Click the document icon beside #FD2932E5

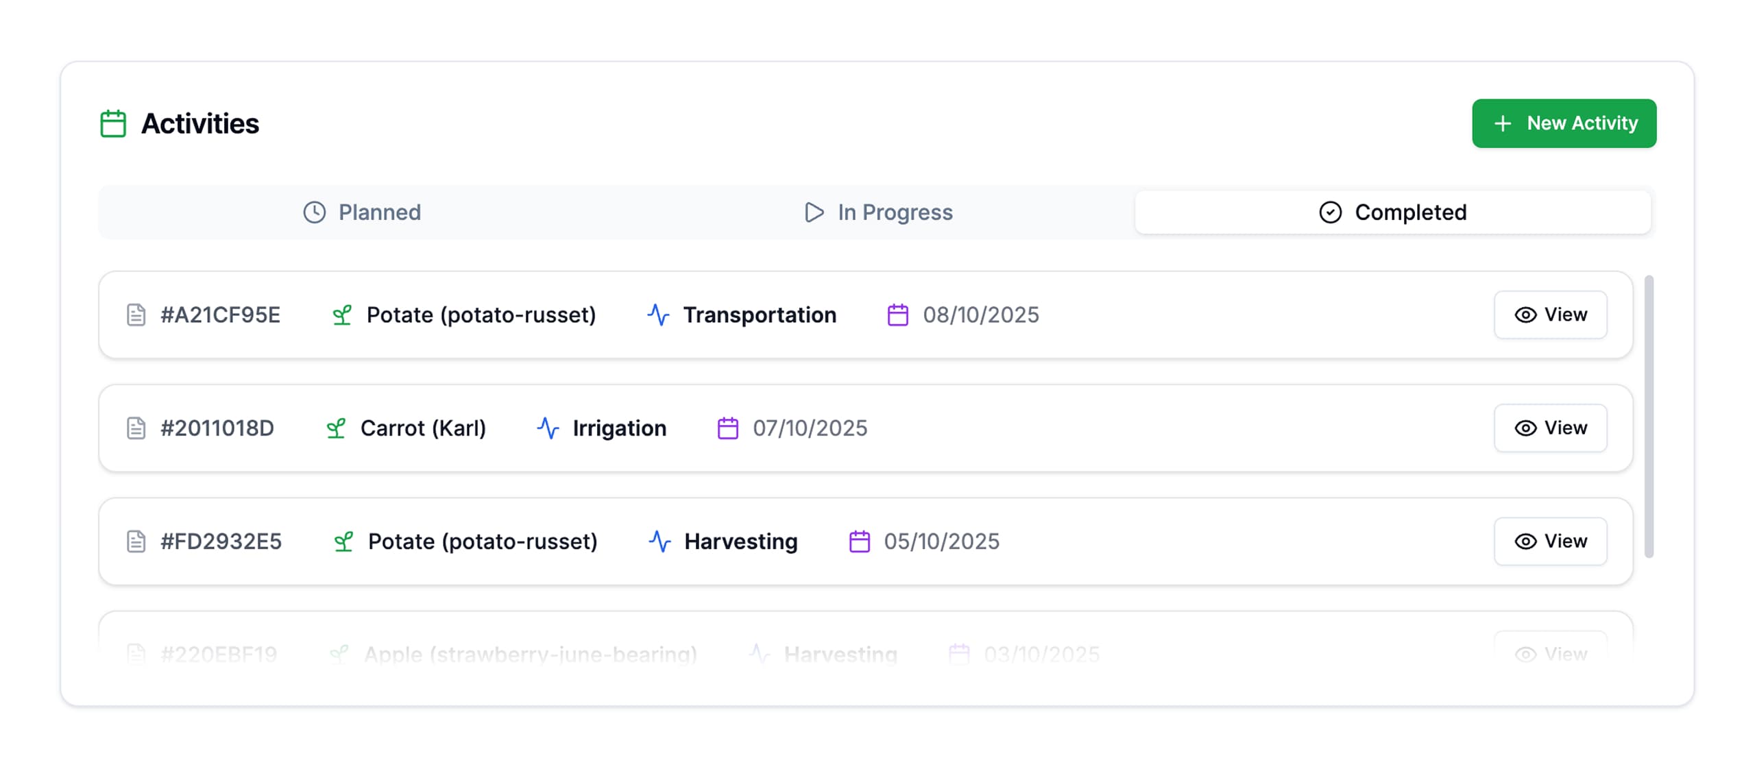[135, 541]
